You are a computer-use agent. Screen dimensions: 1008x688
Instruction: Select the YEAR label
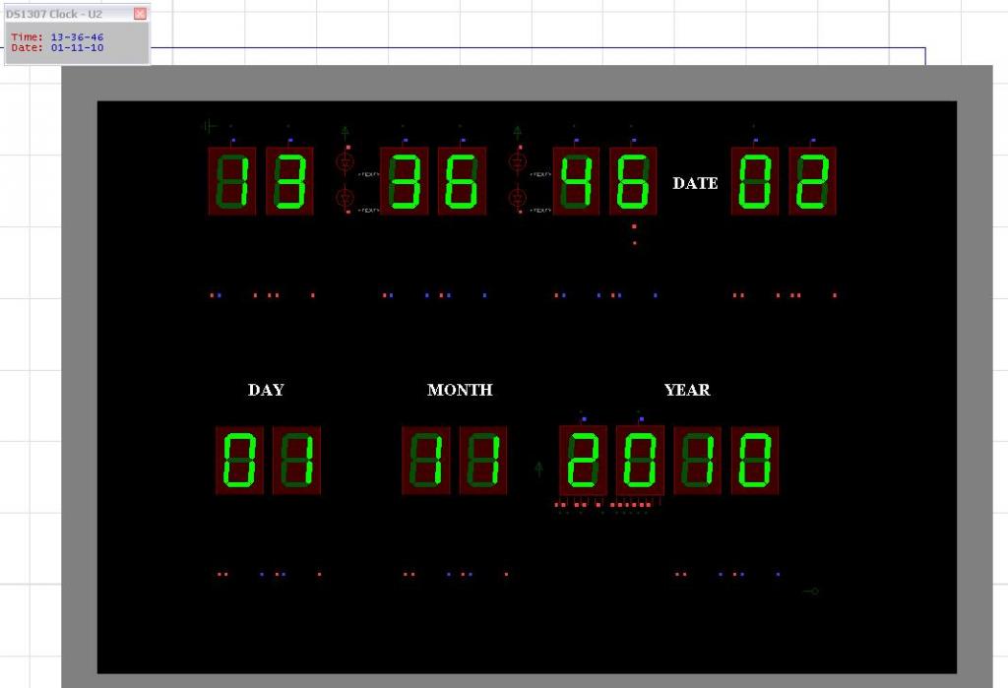(687, 390)
